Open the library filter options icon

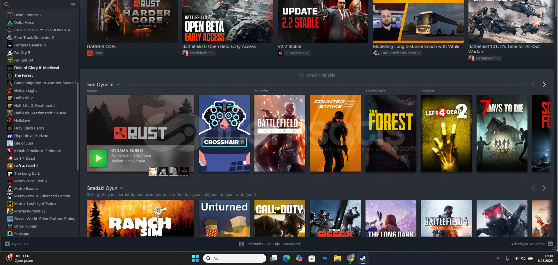pos(73,5)
